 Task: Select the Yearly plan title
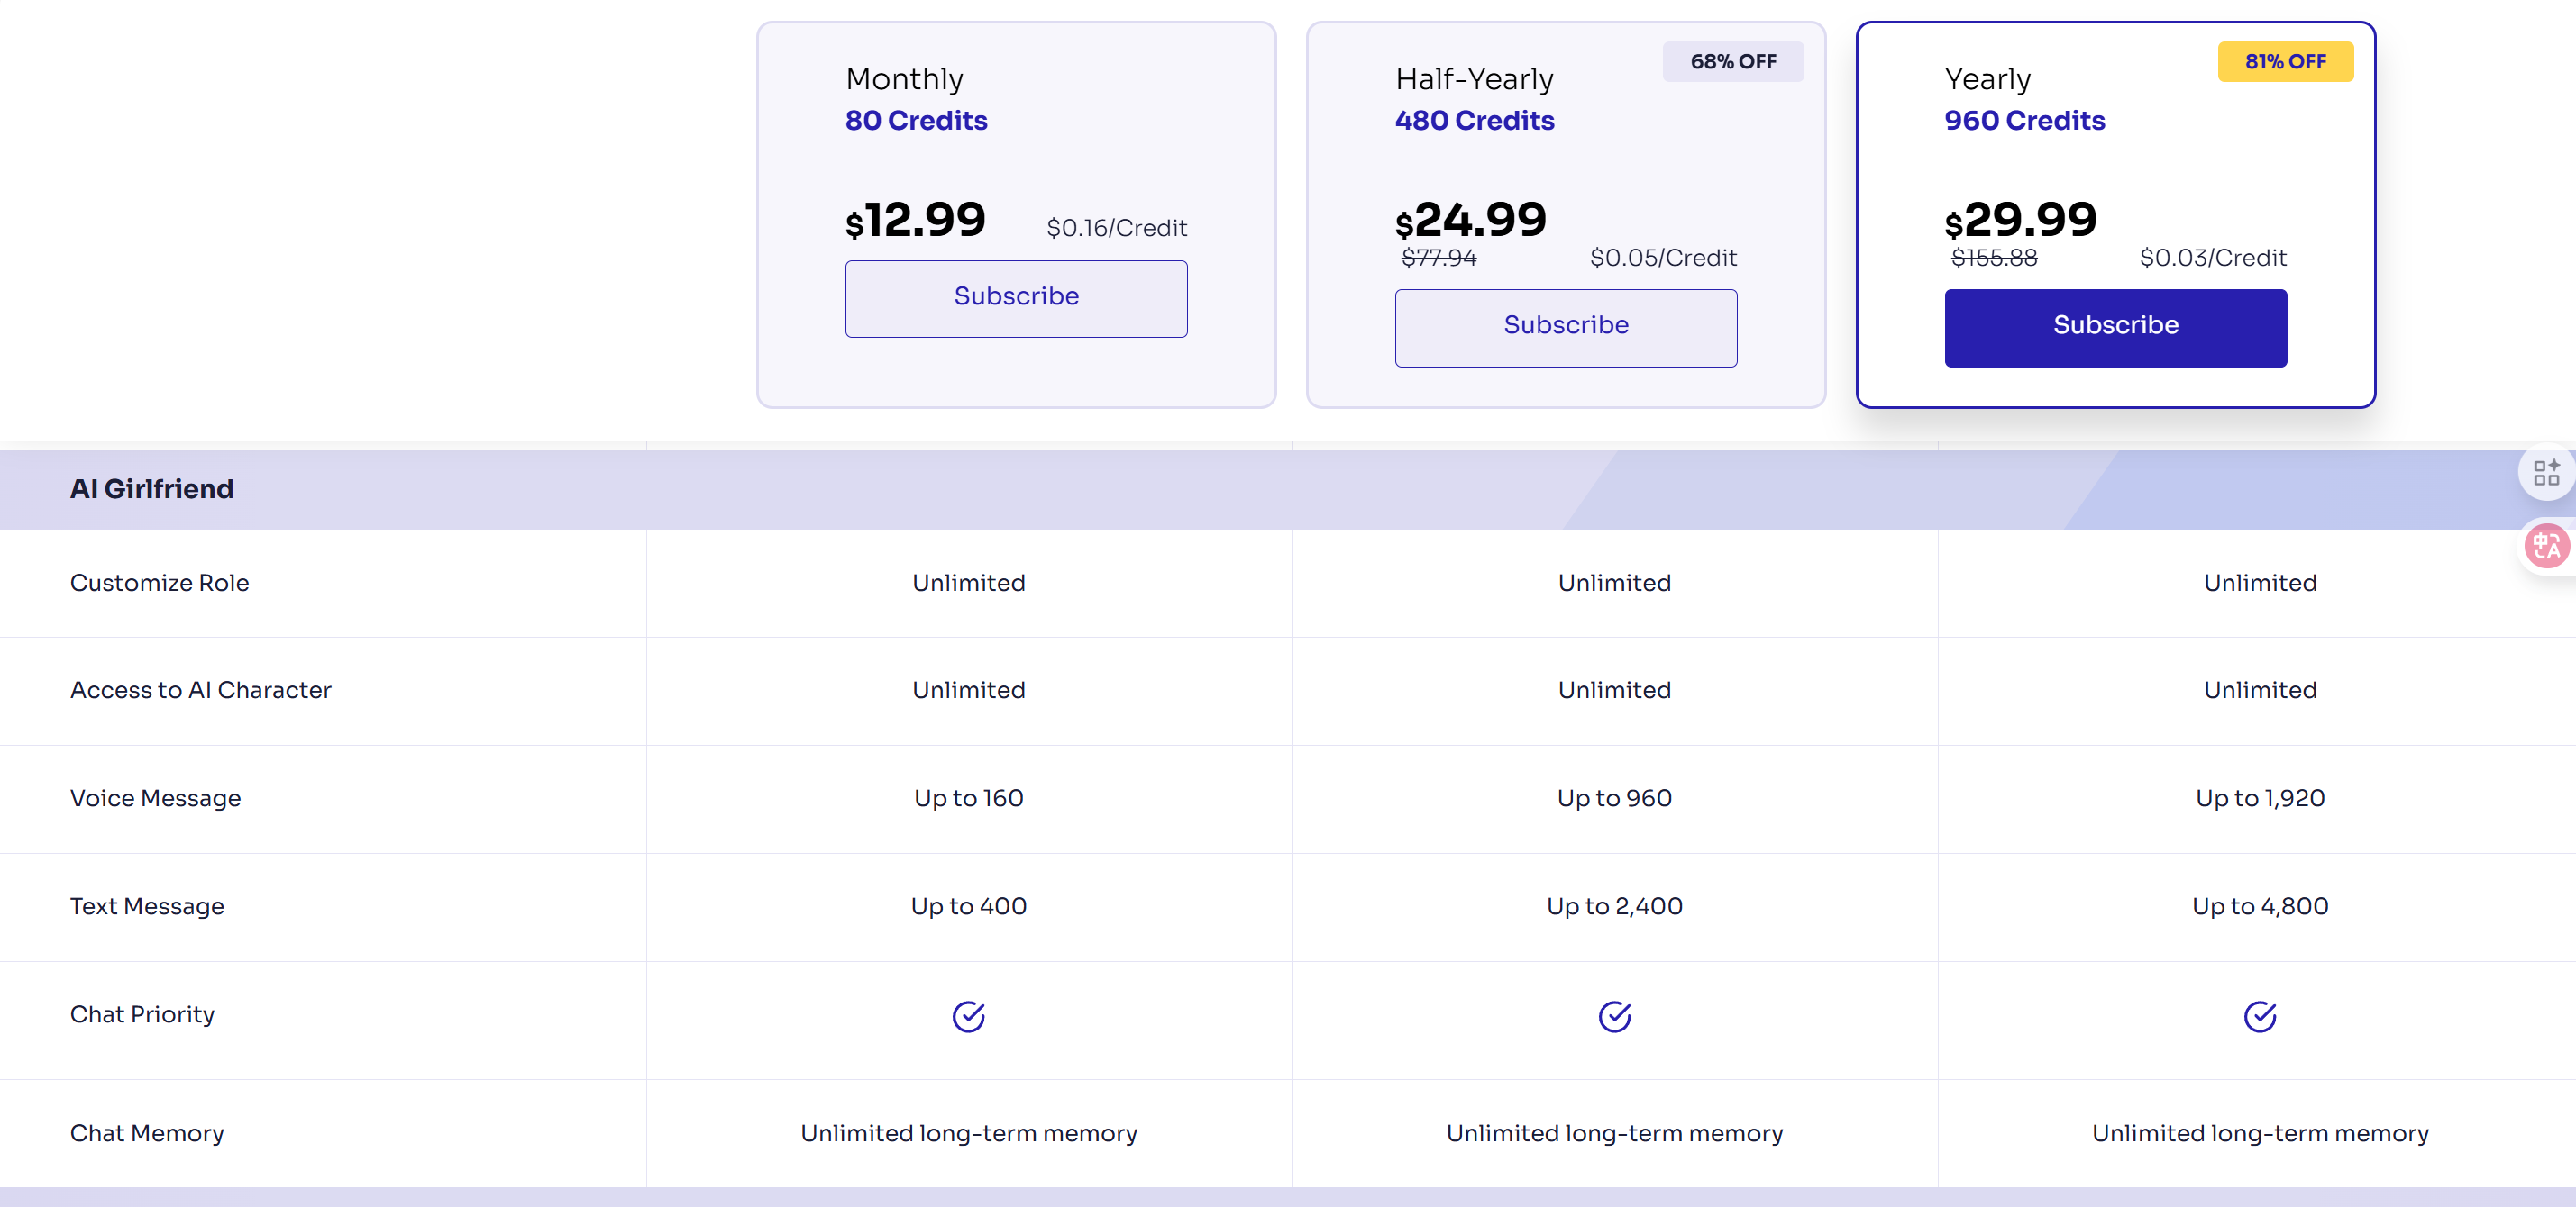pos(1987,79)
